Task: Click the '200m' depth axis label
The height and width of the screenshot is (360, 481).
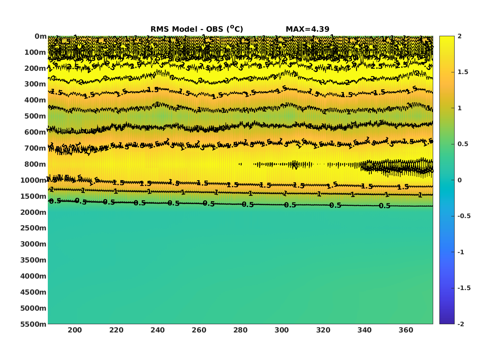Action: pyautogui.click(x=35, y=68)
